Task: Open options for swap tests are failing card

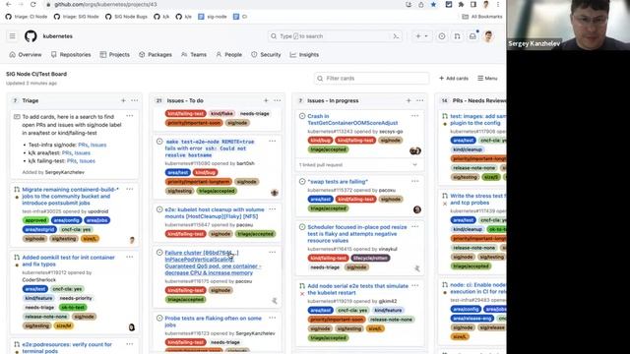Action: (415, 181)
